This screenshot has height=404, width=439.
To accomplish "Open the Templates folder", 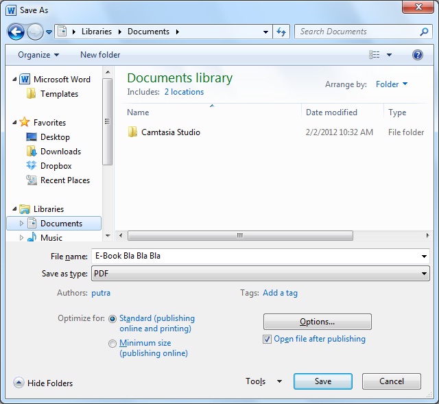I will pos(59,94).
